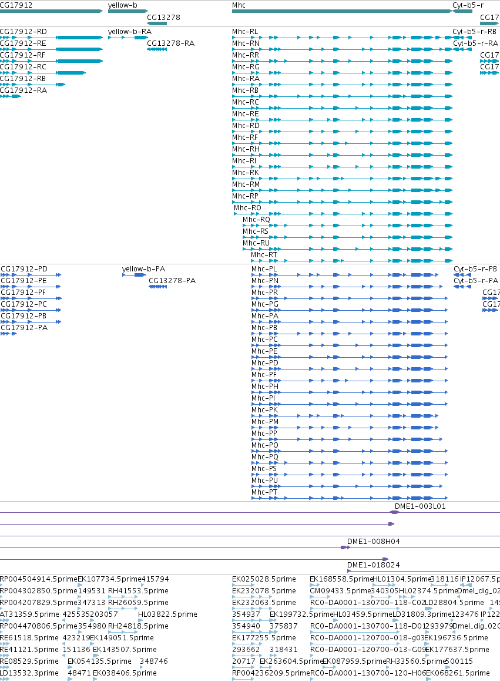Click the yellow-b gene label

pos(123,5)
